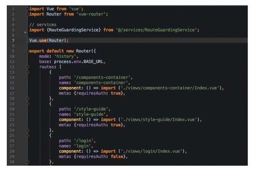Click line number 7 in the gutter
Screen dimensions: 254x173
(x=13, y=40)
